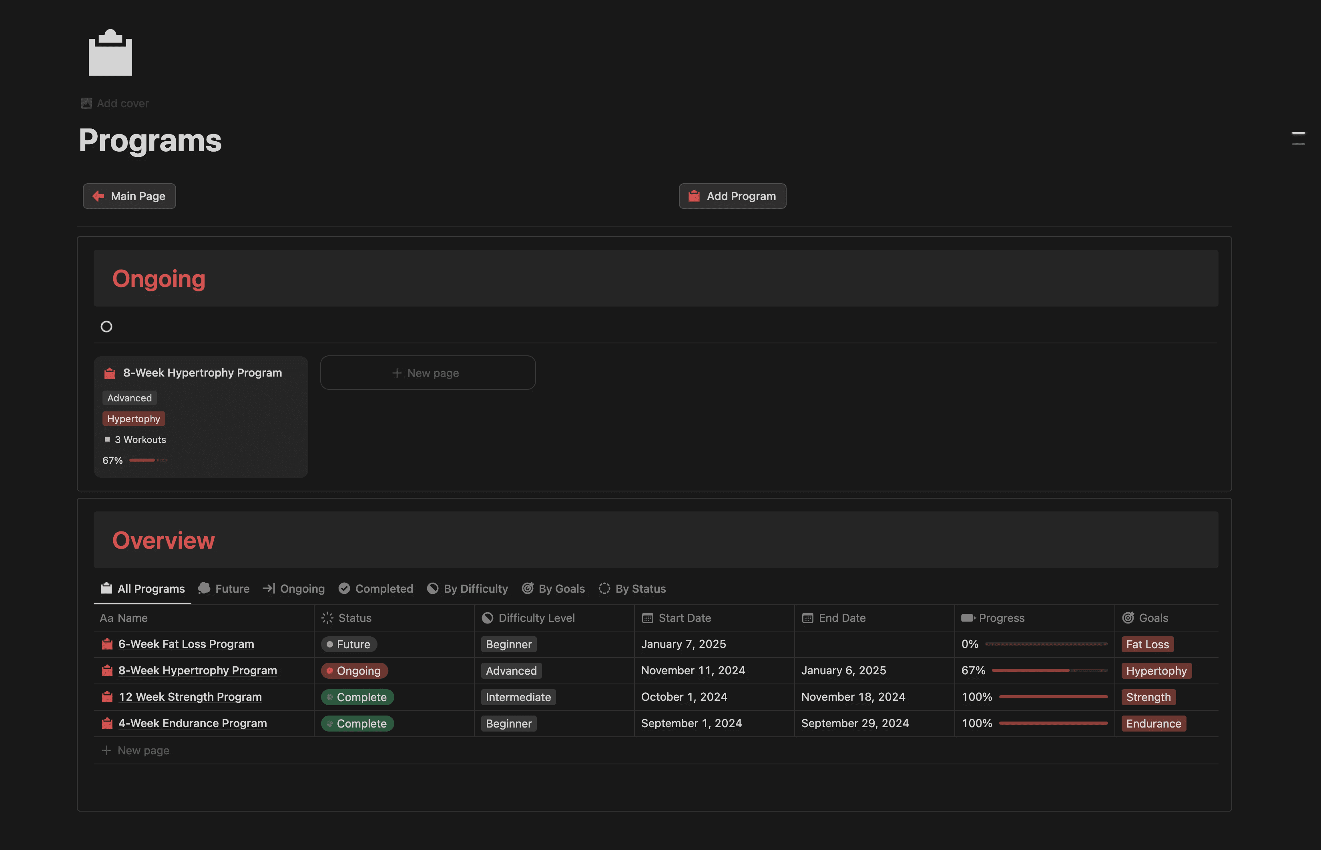Open the Difficulty Level column header menu
The height and width of the screenshot is (850, 1321).
[536, 618]
